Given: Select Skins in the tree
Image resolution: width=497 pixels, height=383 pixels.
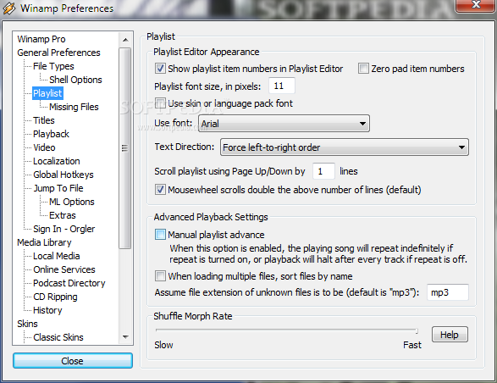Looking at the screenshot, I should click(27, 324).
